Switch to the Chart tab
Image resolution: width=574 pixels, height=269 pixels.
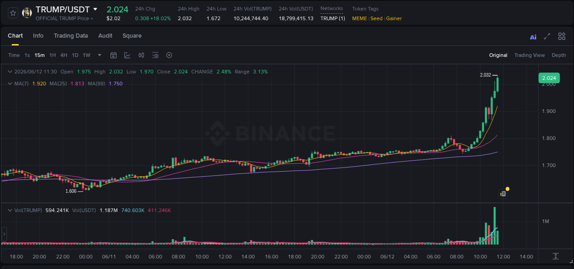click(x=15, y=36)
